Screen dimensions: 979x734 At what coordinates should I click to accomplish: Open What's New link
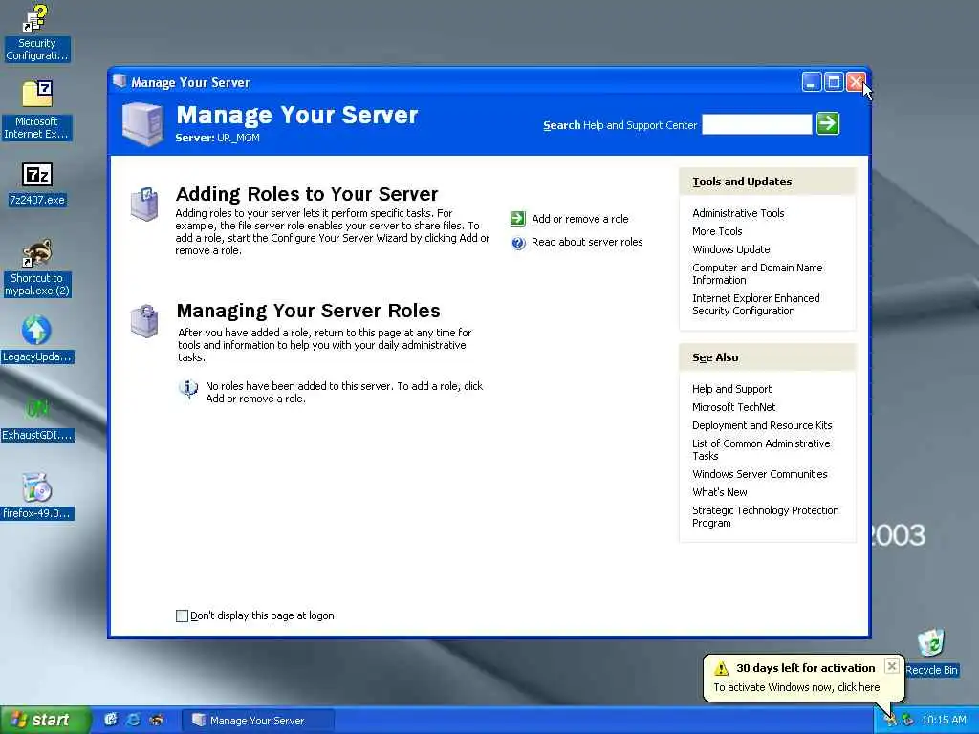(x=719, y=492)
